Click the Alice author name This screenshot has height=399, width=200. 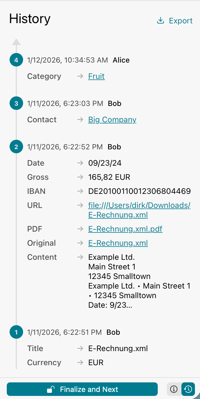click(121, 60)
